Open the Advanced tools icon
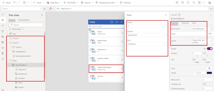The height and width of the screenshot is (91, 214). click(x=3, y=53)
